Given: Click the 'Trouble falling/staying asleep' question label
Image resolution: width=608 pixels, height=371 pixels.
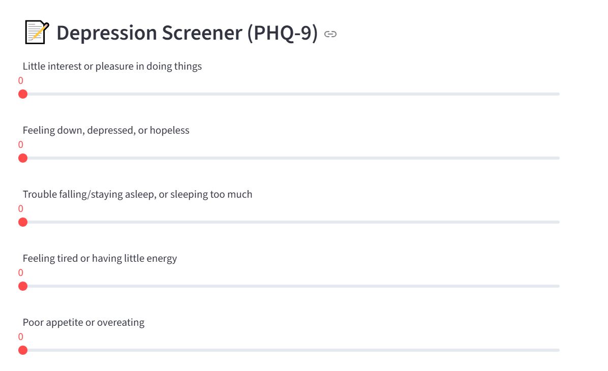Looking at the screenshot, I should click(x=137, y=194).
